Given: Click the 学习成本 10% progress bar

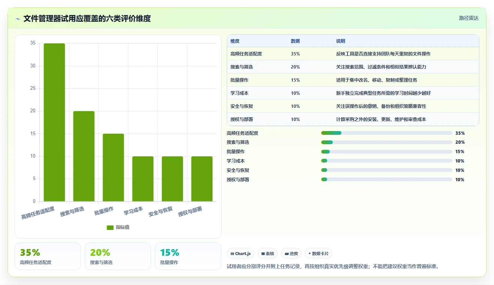Looking at the screenshot, I should click(x=387, y=161).
